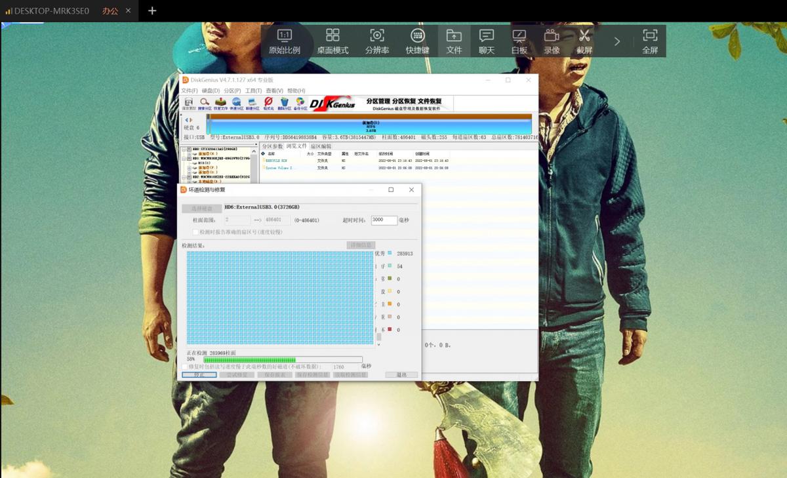Viewport: 787px width, 478px height.
Task: Click the next disk arrow beside 硬盘 6
Action: point(191,120)
